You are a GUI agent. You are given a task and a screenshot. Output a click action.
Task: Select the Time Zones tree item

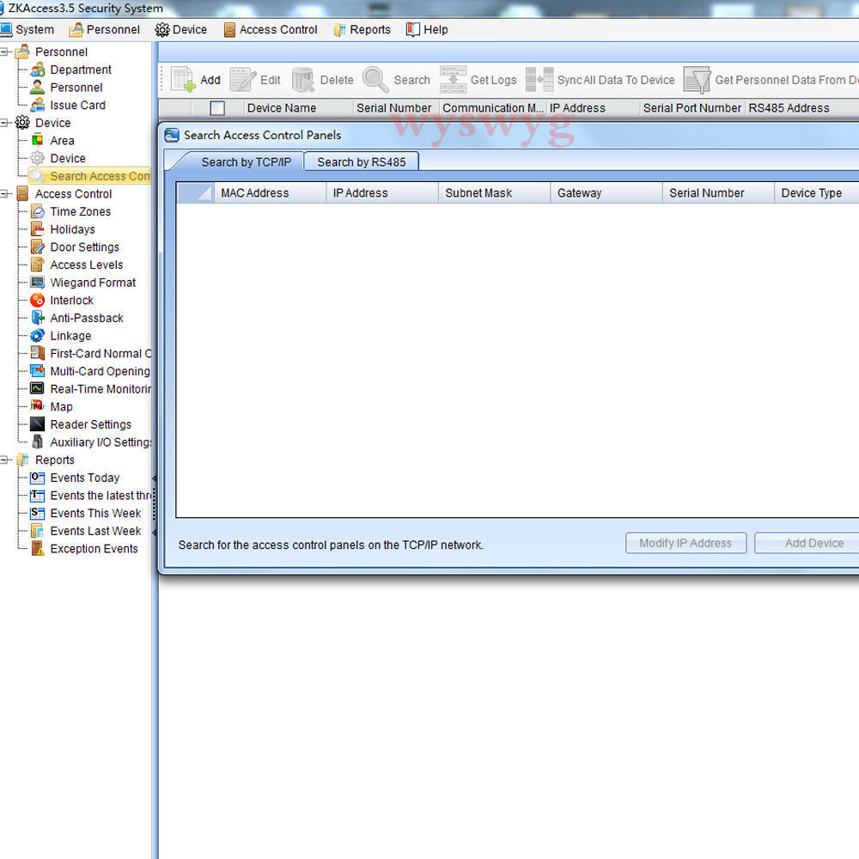pos(80,211)
